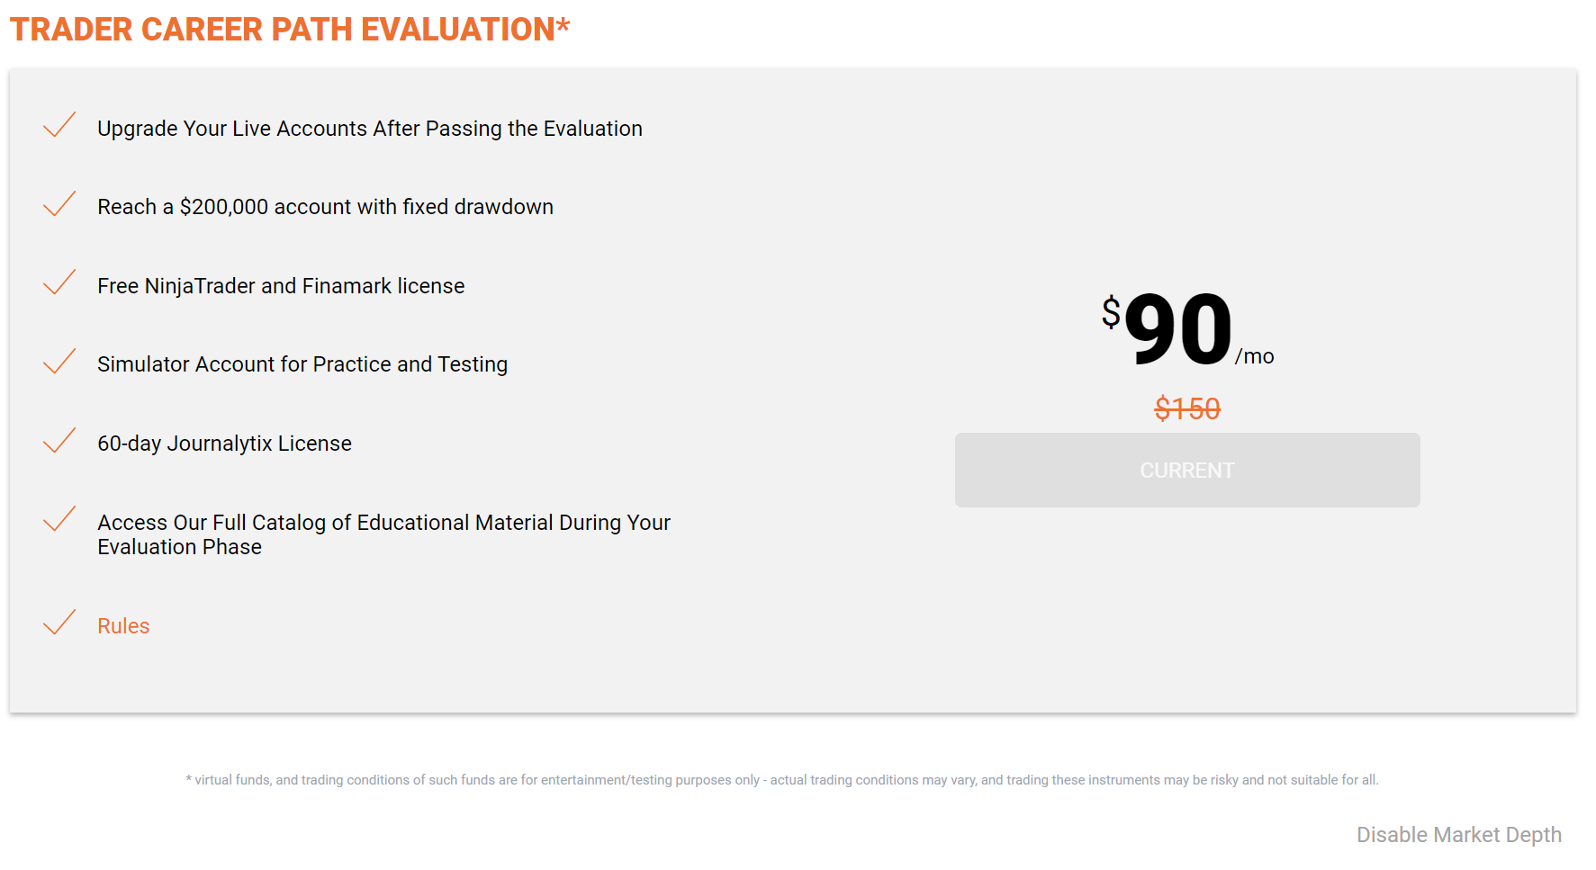Click the 60-day Journalytix License text
1596x870 pixels.
coord(224,444)
